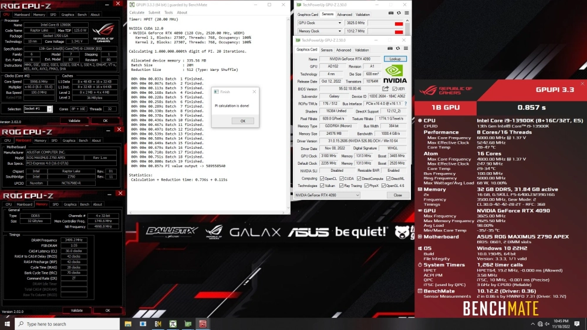The width and height of the screenshot is (587, 330).
Task: Open the Memory Clock sensor dropdown
Action: (x=339, y=32)
